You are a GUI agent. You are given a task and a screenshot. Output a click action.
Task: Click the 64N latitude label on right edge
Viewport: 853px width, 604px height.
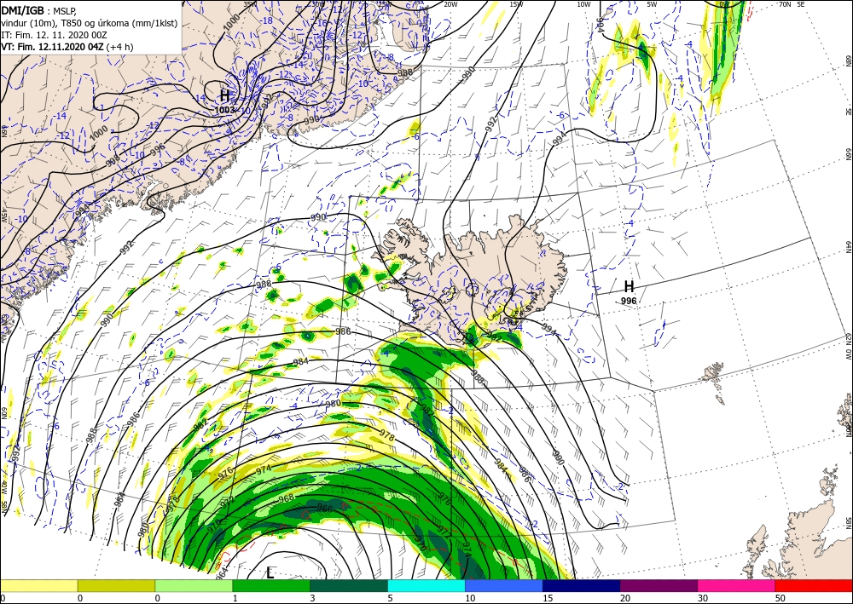tap(848, 247)
